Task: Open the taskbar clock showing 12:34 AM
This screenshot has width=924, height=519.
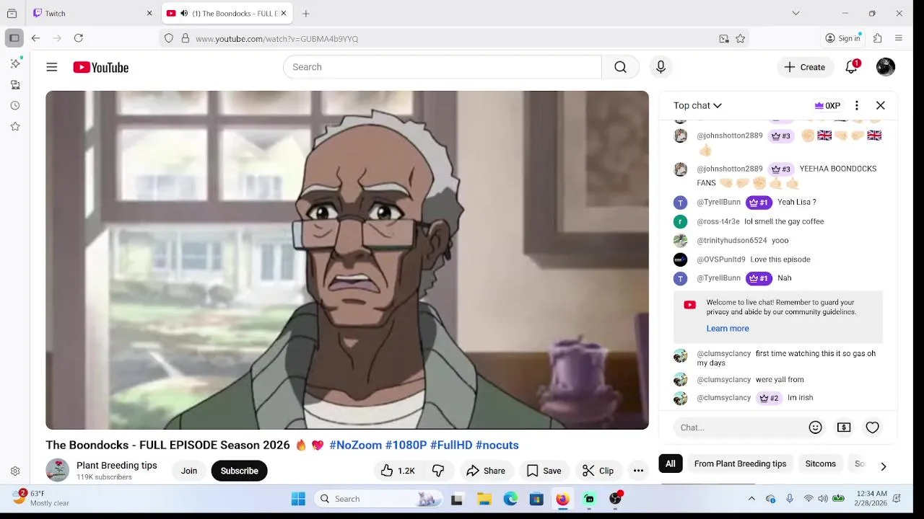Action: click(x=871, y=498)
